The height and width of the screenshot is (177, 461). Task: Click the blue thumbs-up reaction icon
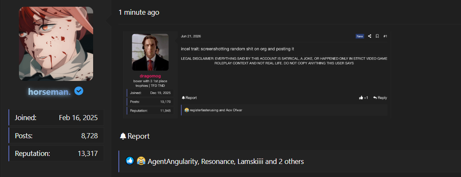[x=130, y=161]
